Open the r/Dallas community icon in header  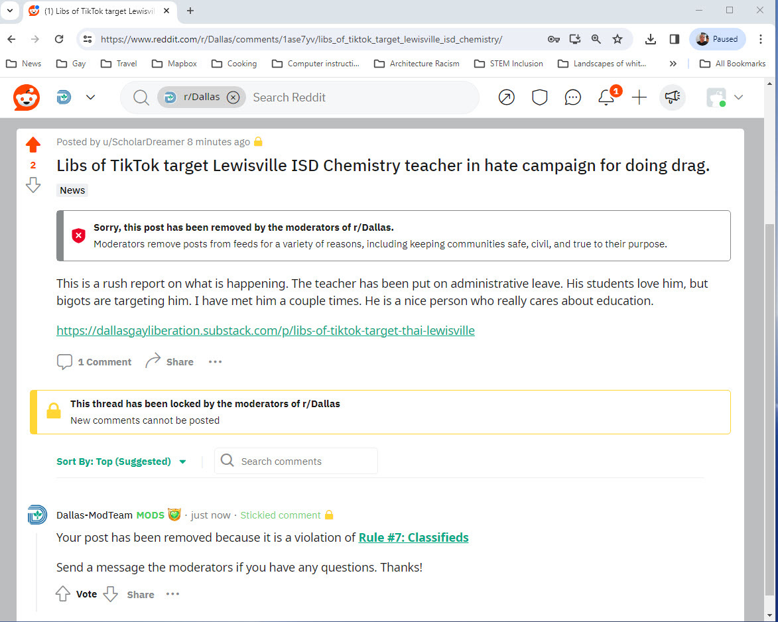64,97
